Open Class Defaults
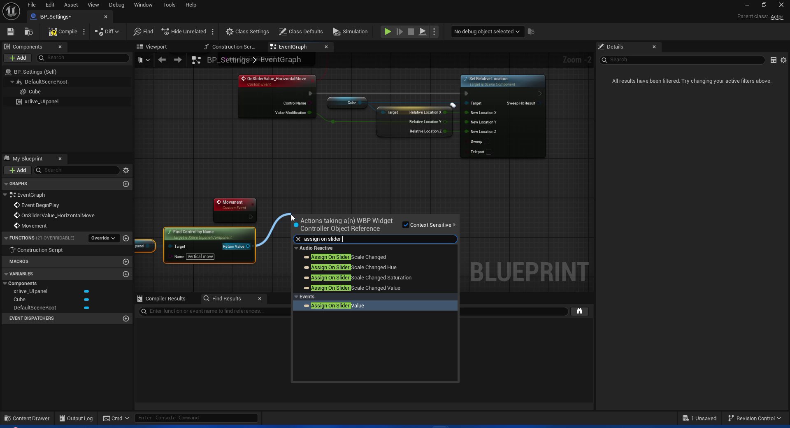790x428 pixels. [301, 32]
